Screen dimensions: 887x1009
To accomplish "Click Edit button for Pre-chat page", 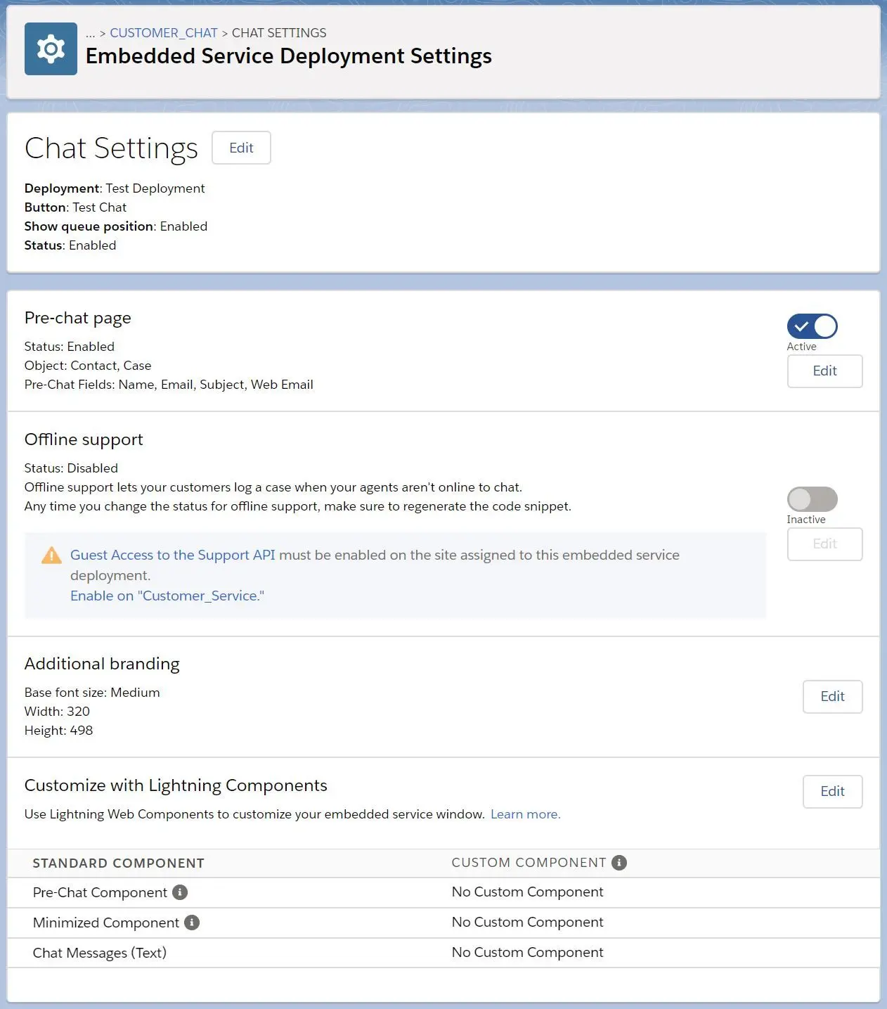I will click(824, 371).
